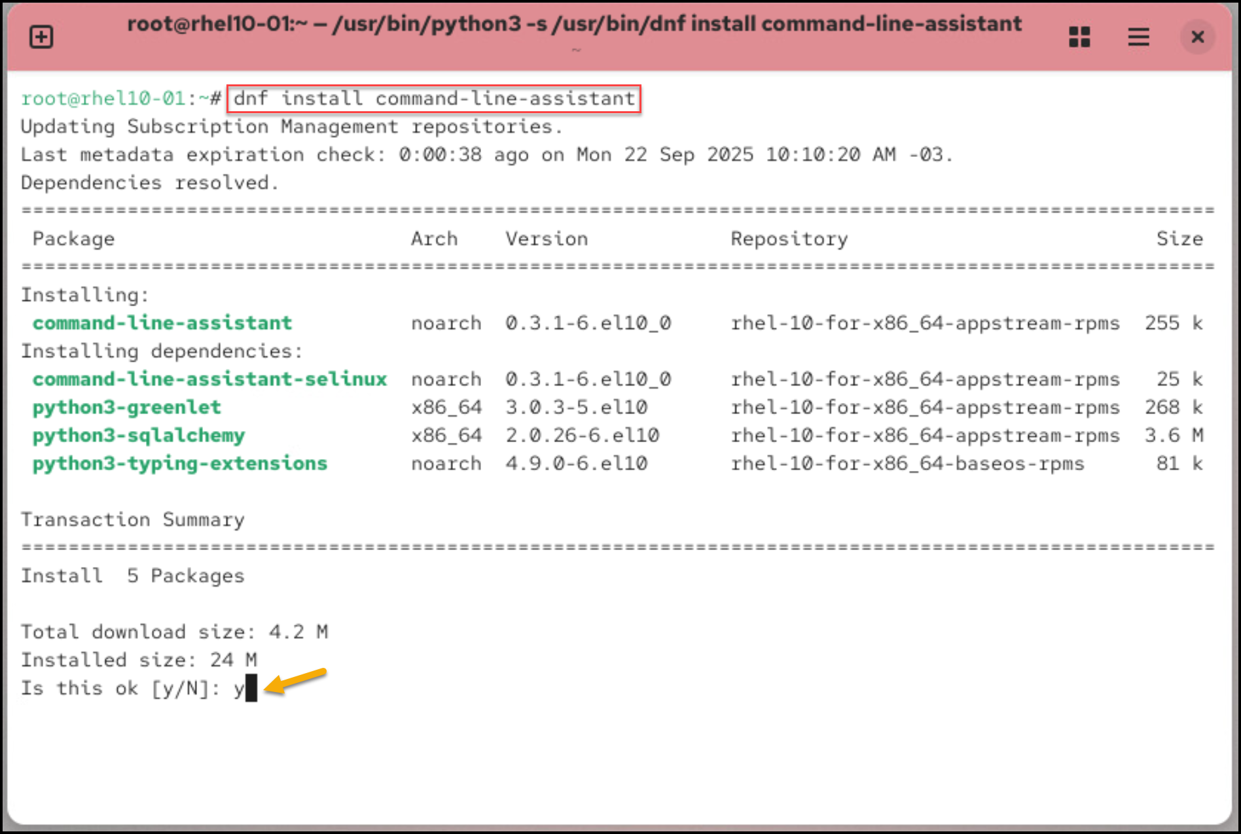Screen dimensions: 1241x834
Task: Open the hamburger main menu
Action: click(x=1138, y=37)
